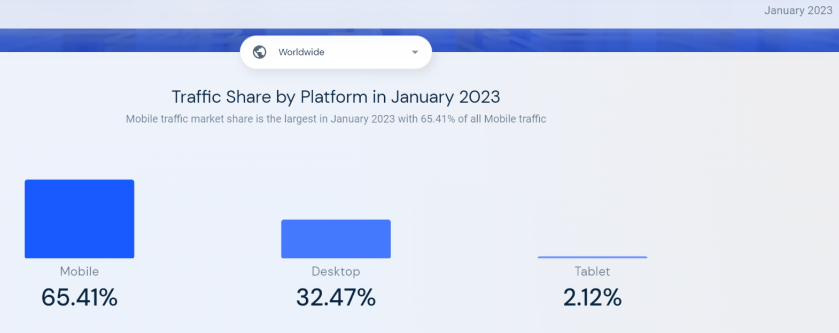
Task: Click the Desktop platform label
Action: click(336, 271)
